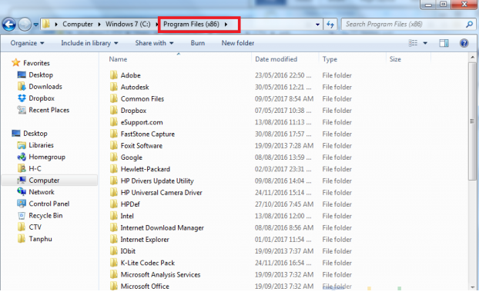
Task: Select the Foxit Software folder icon
Action: [x=114, y=145]
